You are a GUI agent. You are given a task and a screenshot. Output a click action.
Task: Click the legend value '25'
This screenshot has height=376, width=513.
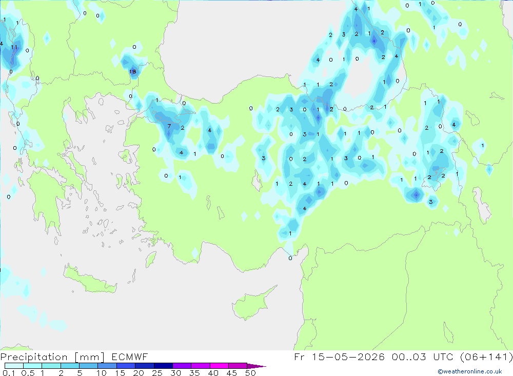(x=157, y=373)
